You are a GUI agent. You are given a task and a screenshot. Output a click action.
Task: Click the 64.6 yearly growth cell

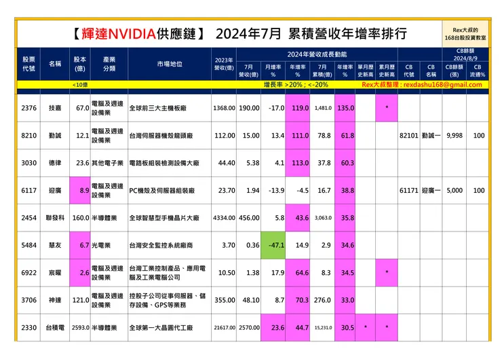(298, 273)
